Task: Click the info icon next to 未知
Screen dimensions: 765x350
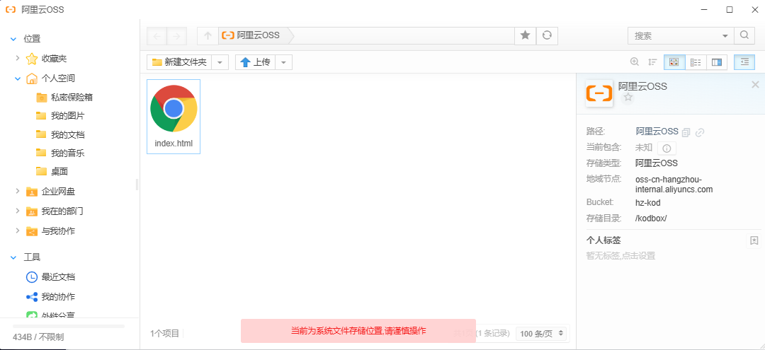Action: pyautogui.click(x=667, y=148)
